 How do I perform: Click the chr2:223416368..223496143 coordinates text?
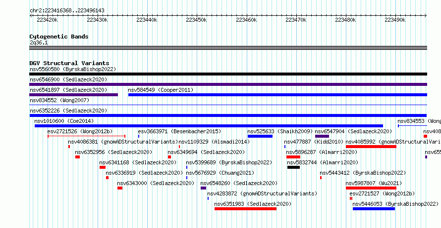(67, 11)
